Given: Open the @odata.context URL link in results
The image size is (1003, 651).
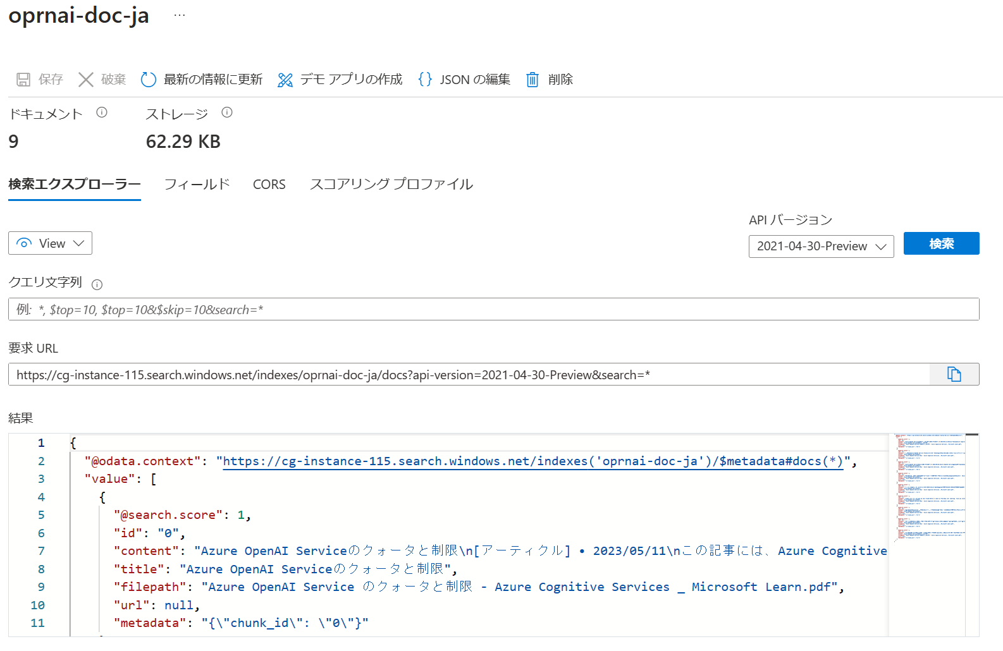Looking at the screenshot, I should (x=532, y=461).
